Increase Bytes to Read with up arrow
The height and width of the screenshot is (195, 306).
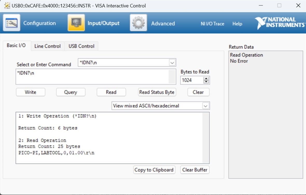pyautogui.click(x=206, y=79)
